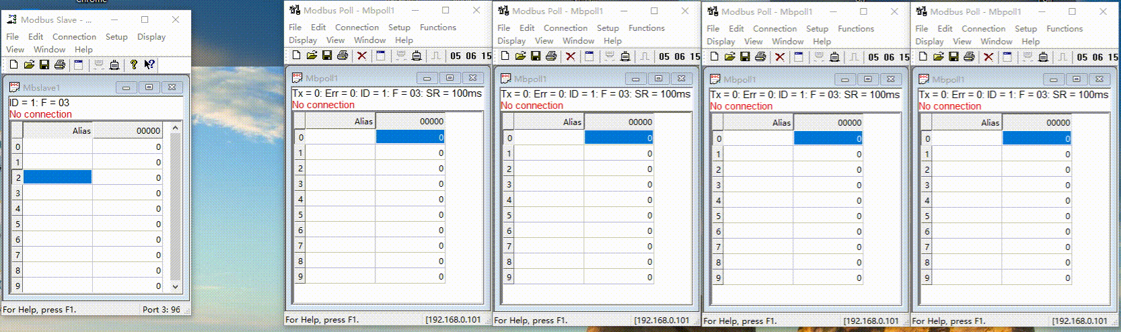Open the Setup menu in Modbus Slave
This screenshot has height=332, width=1121.
click(x=116, y=37)
